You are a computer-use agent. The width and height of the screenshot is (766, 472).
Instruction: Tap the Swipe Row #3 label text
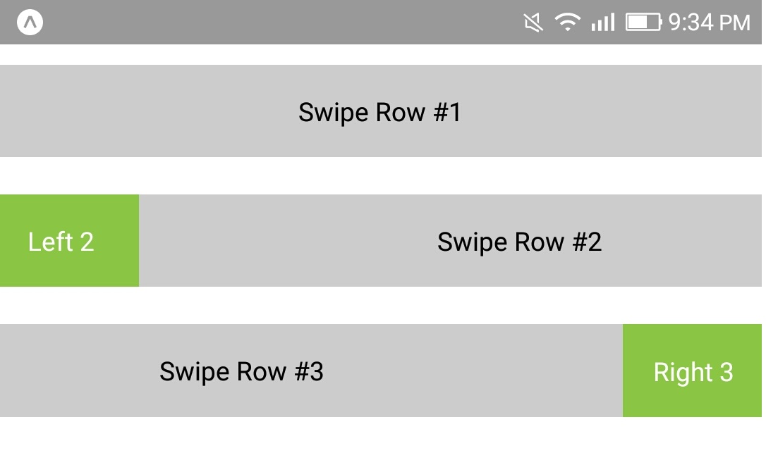click(x=243, y=371)
